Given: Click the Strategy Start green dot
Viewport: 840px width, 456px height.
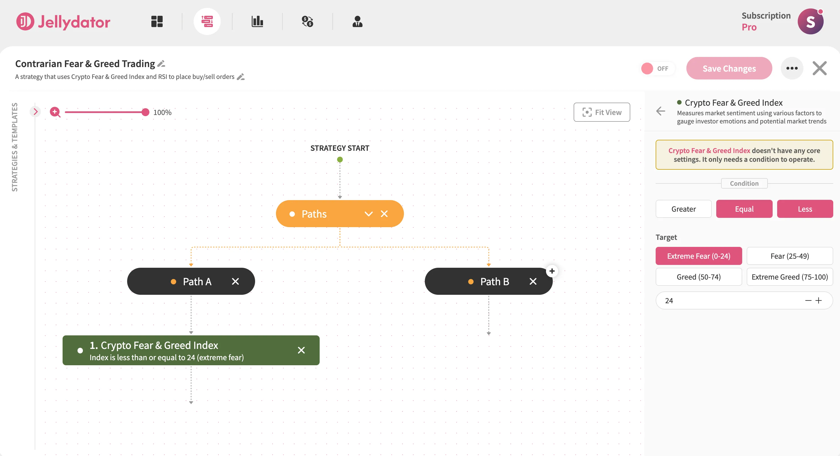Looking at the screenshot, I should pyautogui.click(x=340, y=160).
